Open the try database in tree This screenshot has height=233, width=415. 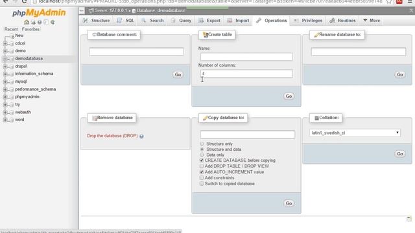(x=18, y=105)
